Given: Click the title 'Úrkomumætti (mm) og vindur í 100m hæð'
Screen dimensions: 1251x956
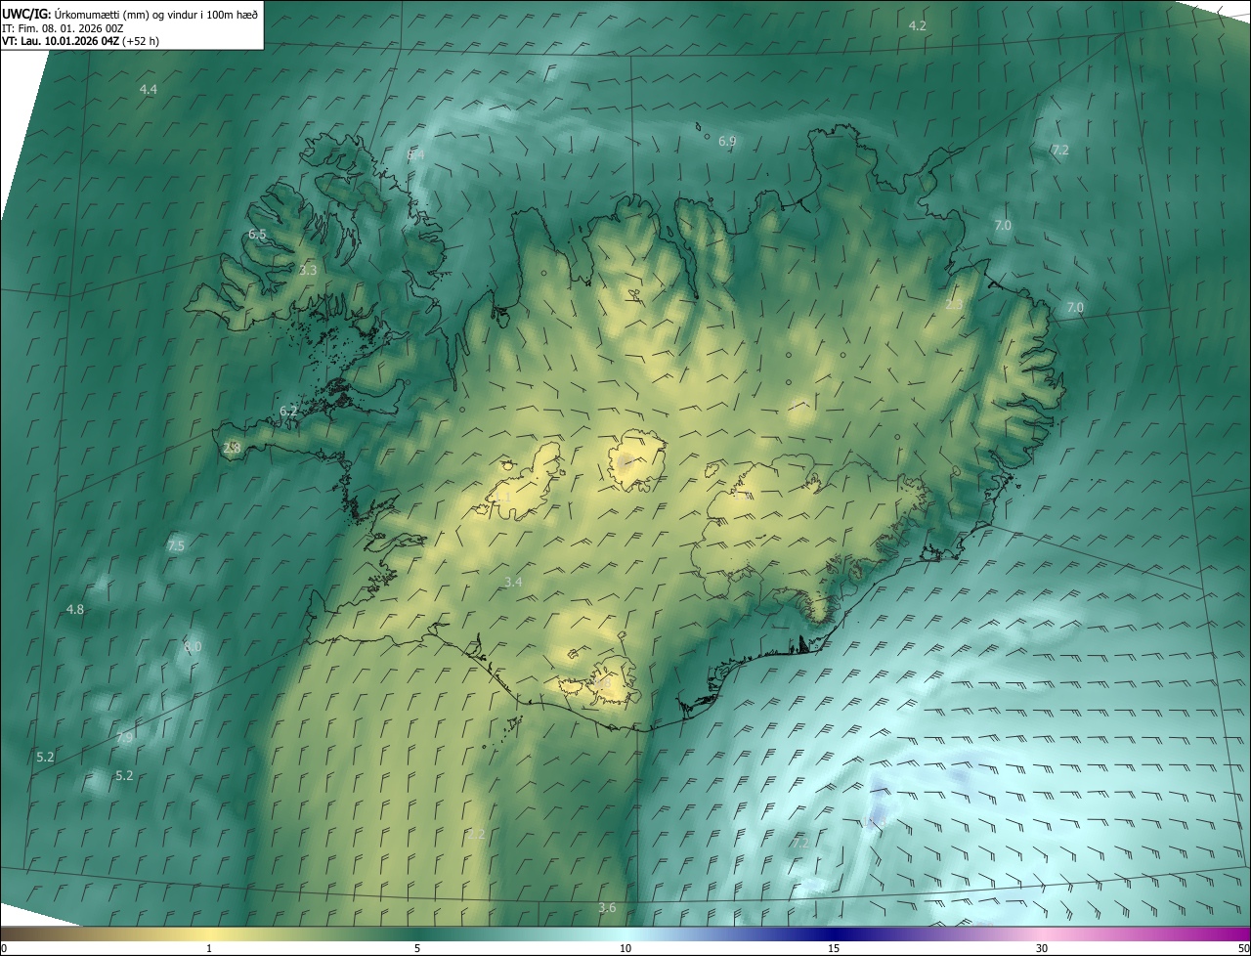Looking at the screenshot, I should 154,14.
